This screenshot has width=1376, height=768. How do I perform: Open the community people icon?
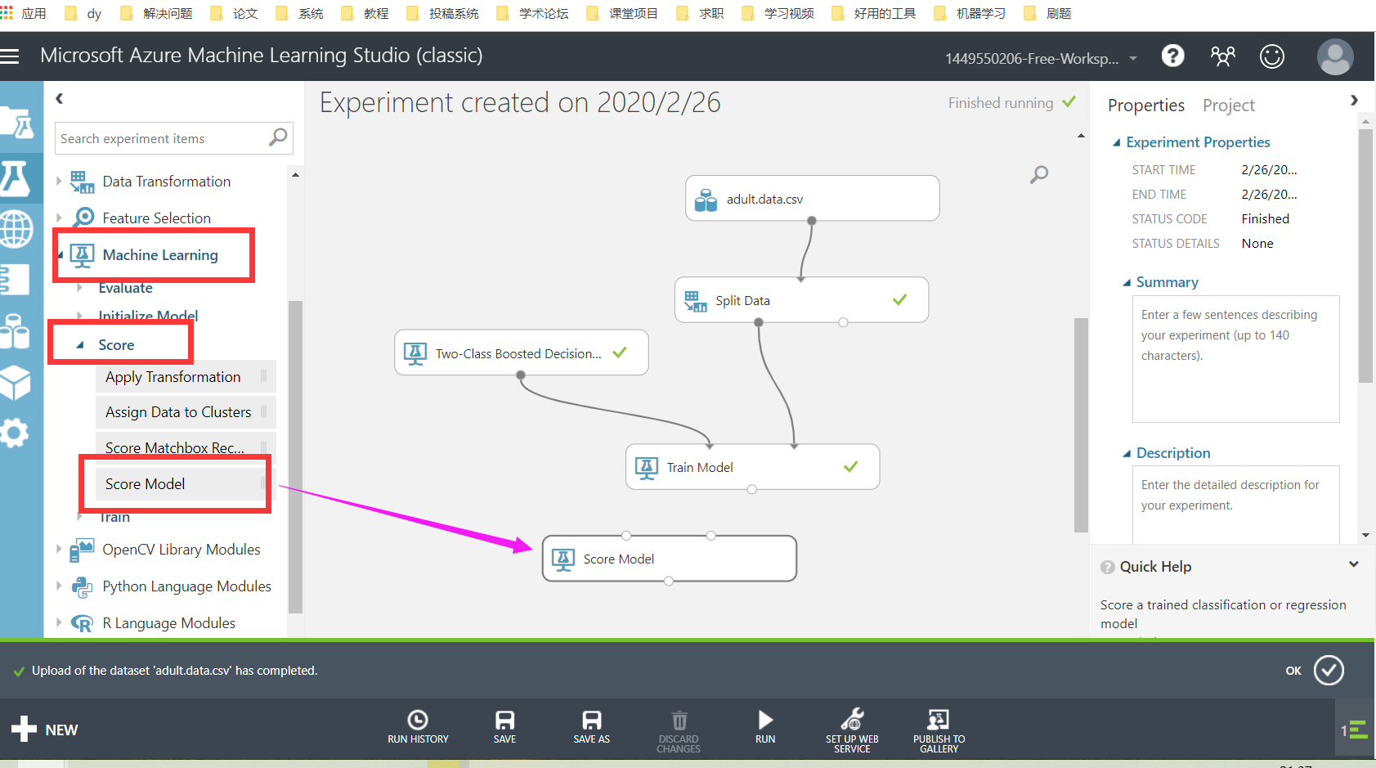click(x=1222, y=56)
